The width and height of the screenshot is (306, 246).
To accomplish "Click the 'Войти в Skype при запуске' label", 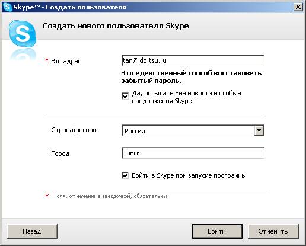I will coord(189,175).
